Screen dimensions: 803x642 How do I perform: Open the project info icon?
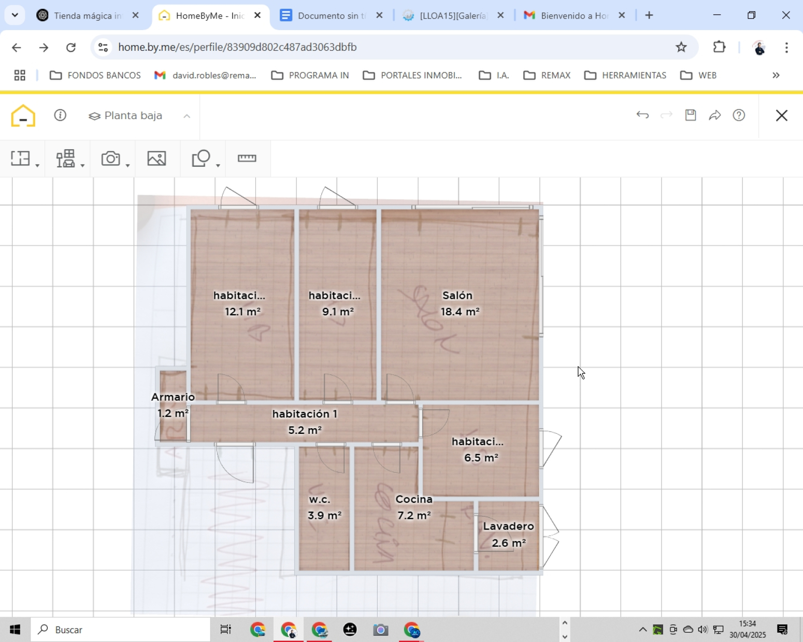pyautogui.click(x=60, y=115)
